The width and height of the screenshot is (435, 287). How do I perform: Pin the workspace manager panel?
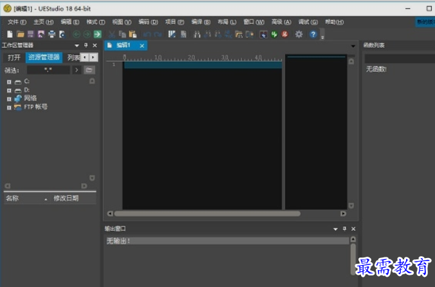(86, 45)
